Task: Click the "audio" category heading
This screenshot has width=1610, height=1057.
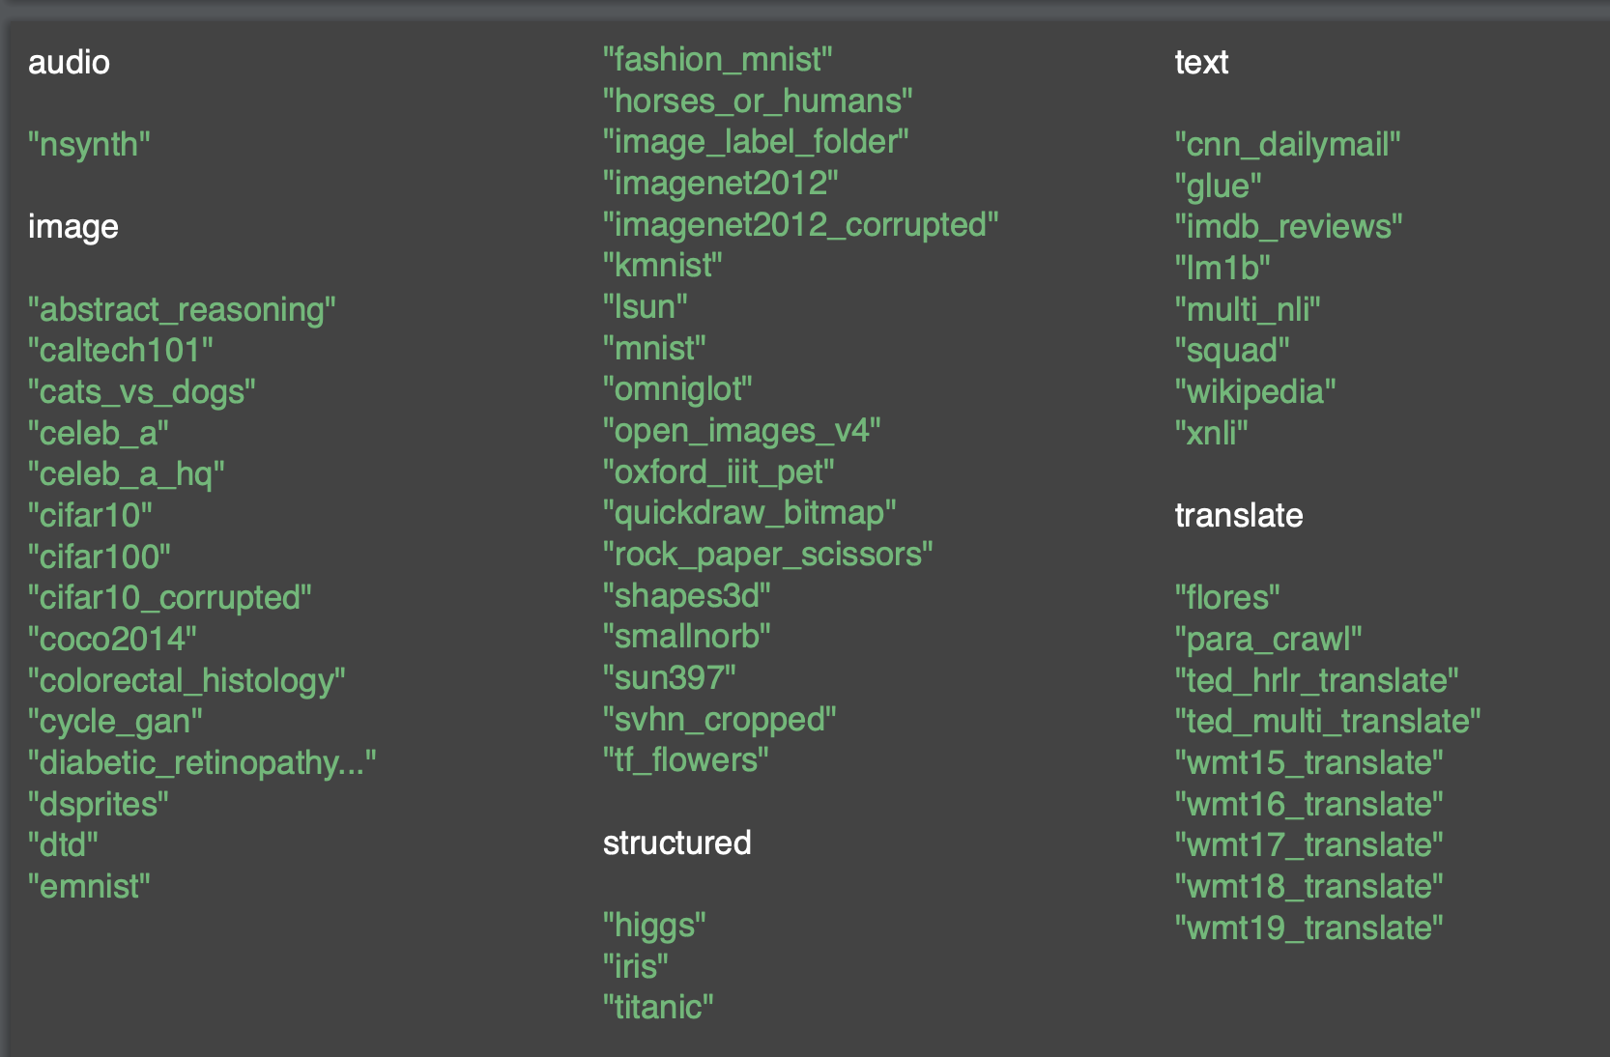Action: point(69,63)
